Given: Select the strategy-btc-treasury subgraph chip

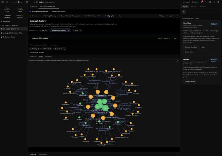Looking at the screenshot, I should (x=60, y=30).
